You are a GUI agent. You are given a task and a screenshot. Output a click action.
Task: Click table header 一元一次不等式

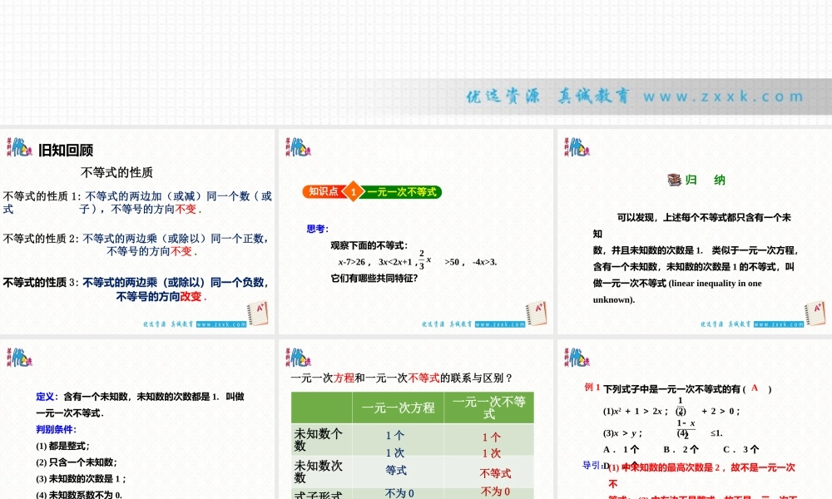(488, 408)
